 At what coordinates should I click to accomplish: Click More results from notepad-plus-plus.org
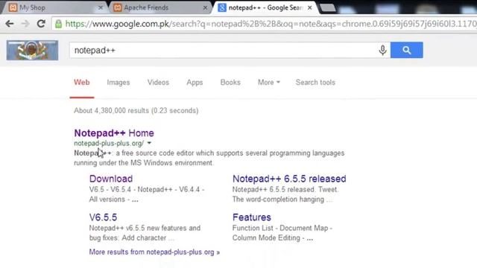point(154,252)
